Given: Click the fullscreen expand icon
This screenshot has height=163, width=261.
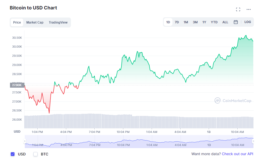Looking at the screenshot, I should [238, 9].
